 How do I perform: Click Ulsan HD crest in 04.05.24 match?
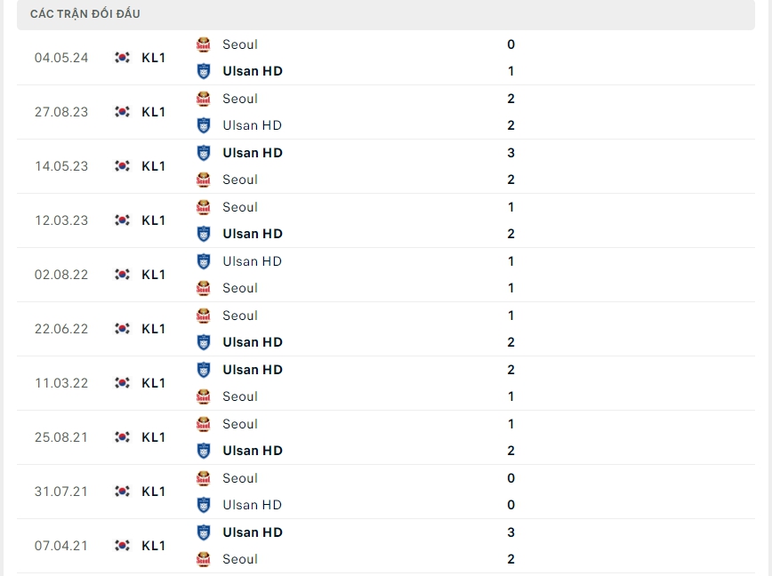click(204, 71)
